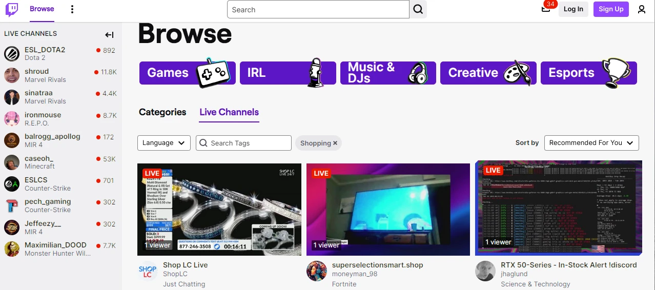Click the ironmouse channel name in sidebar
The width and height of the screenshot is (655, 290).
pyautogui.click(x=43, y=115)
